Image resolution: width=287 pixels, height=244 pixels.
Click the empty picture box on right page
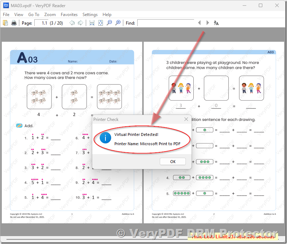pos(216,88)
